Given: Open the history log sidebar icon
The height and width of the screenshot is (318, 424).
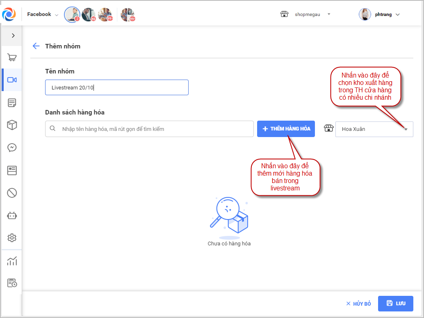Looking at the screenshot, I should click(x=12, y=283).
